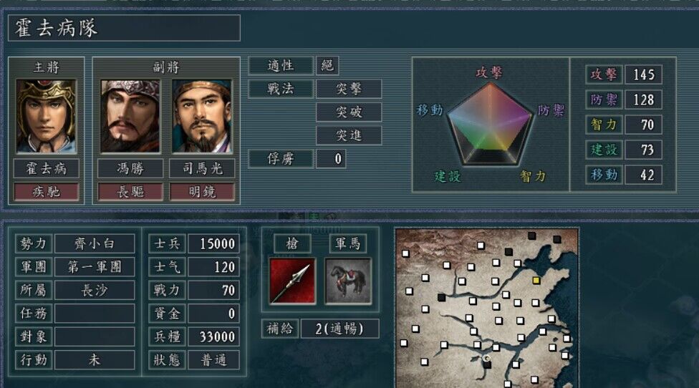The height and width of the screenshot is (388, 699).
Task: Select the 司馬光 deputy general portrait
Action: click(x=202, y=116)
